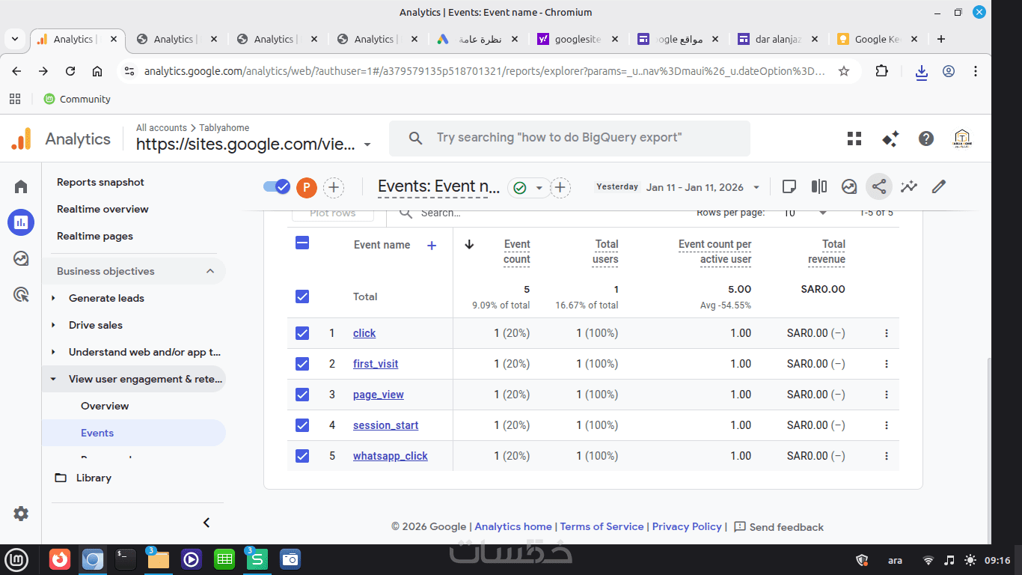Open the session_start event link
Screen dimensions: 1022x575
386,425
